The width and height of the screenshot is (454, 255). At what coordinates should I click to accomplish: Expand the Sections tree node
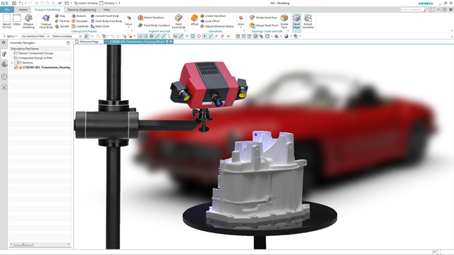12,63
